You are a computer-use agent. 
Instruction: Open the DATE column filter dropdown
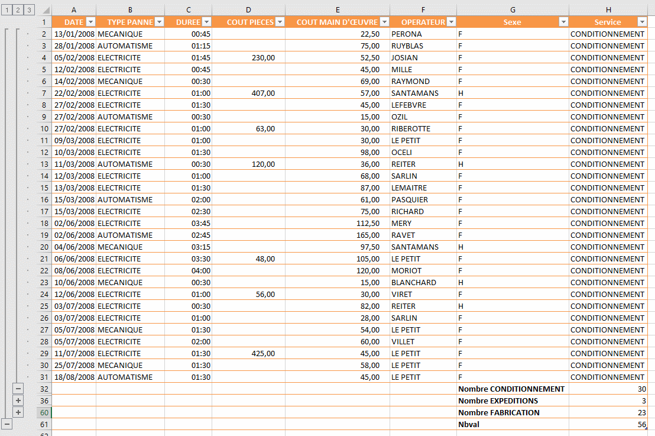[90, 22]
